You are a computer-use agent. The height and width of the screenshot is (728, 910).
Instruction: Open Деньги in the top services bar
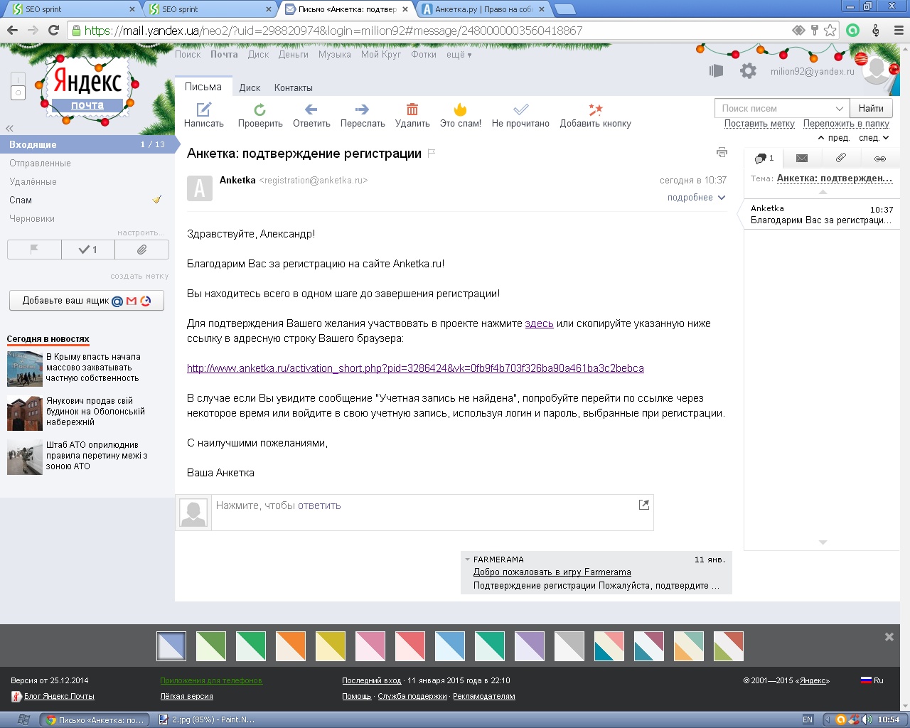[294, 55]
